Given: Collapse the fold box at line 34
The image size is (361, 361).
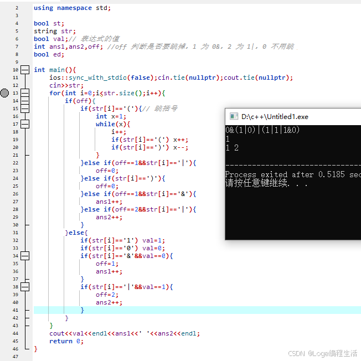Looking at the screenshot, I should pyautogui.click(x=25, y=256).
